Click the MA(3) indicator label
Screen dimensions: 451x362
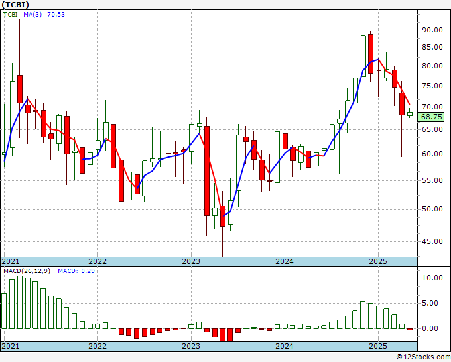32,14
